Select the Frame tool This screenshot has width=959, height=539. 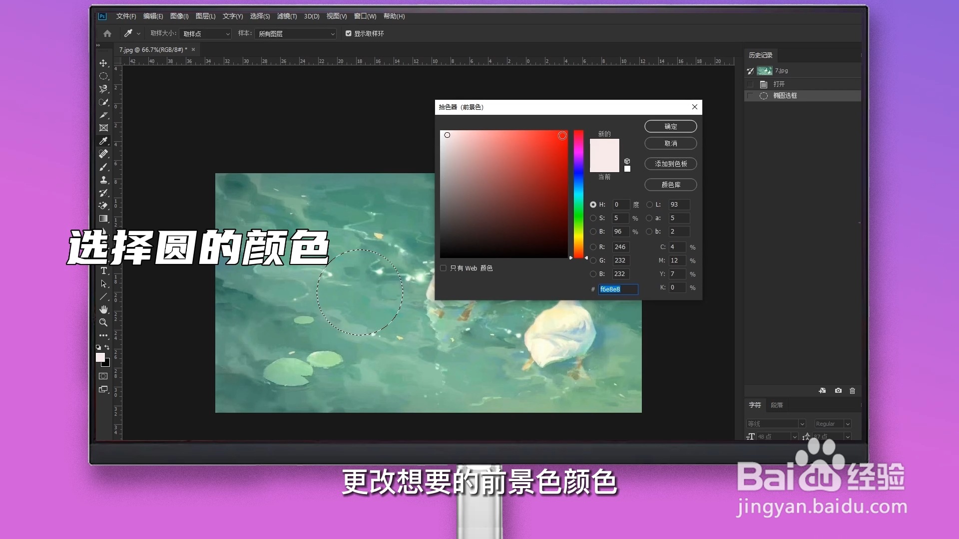click(103, 128)
